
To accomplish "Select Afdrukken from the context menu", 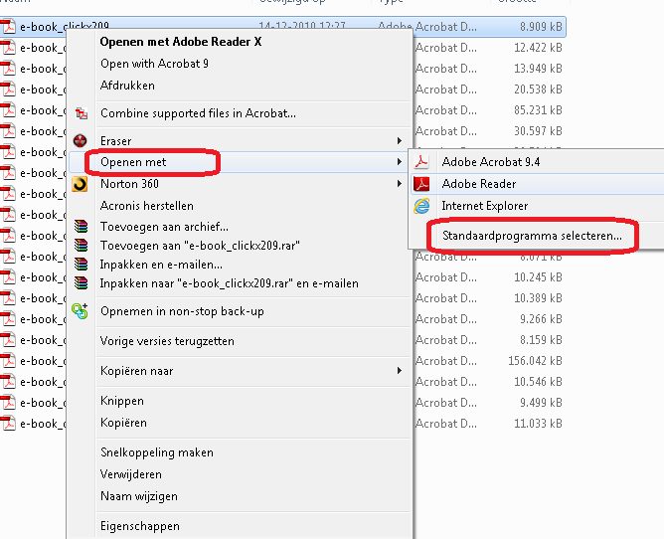I will (127, 86).
